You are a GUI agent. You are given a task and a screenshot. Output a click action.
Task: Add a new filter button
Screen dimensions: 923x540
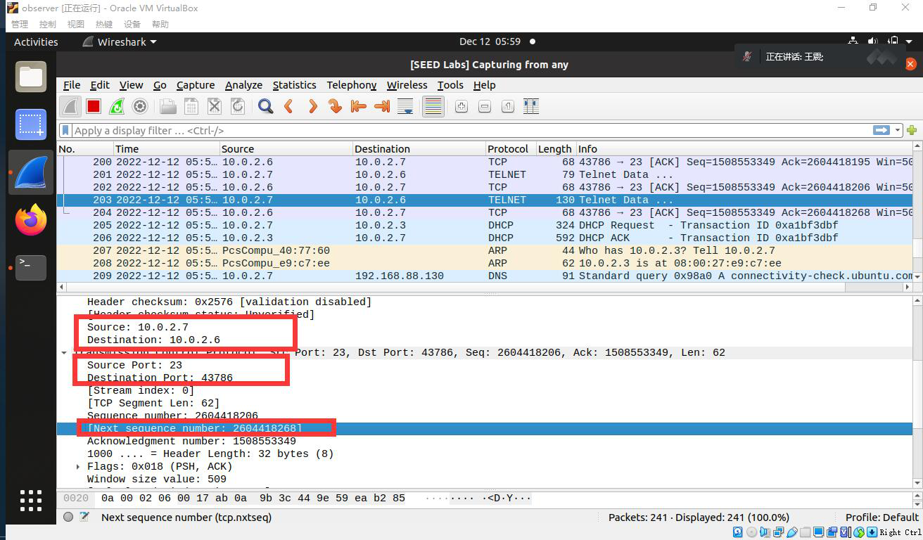pos(912,130)
